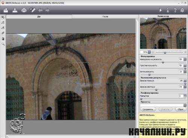Click the Сохранить preset button
This screenshot has width=188, height=138.
148,109
